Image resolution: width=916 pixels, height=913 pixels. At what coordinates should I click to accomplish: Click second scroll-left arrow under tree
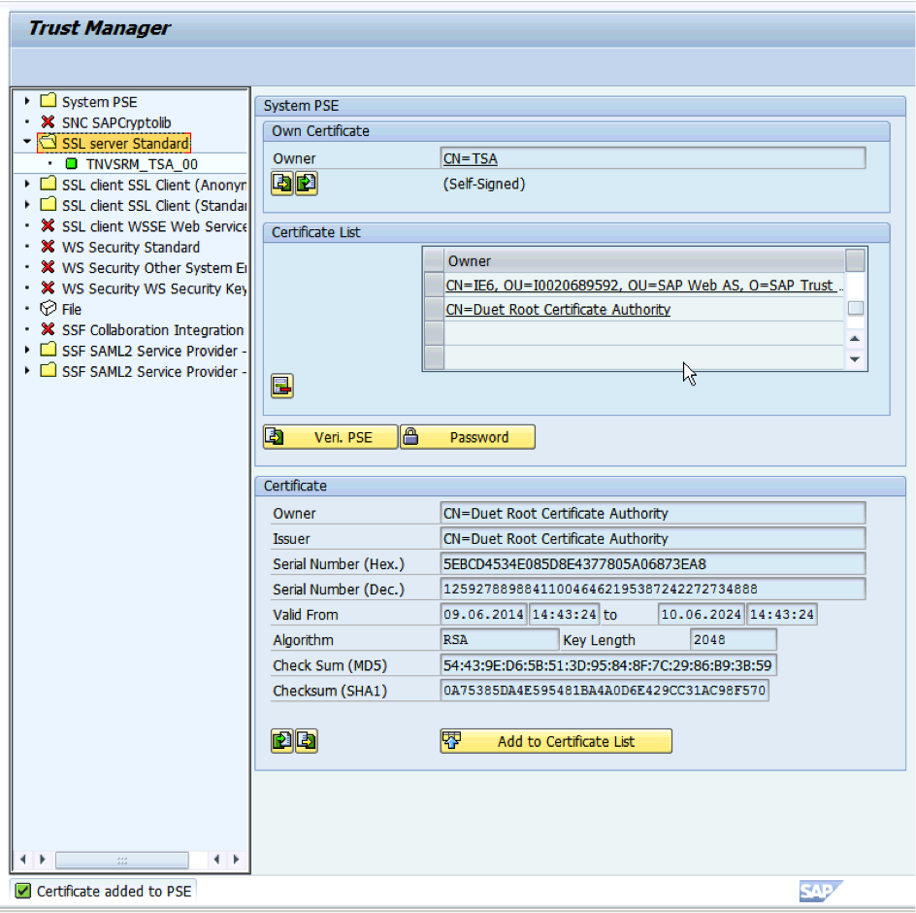point(216,860)
